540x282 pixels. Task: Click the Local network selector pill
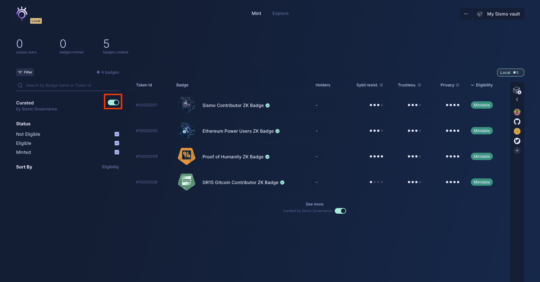[x=510, y=73]
